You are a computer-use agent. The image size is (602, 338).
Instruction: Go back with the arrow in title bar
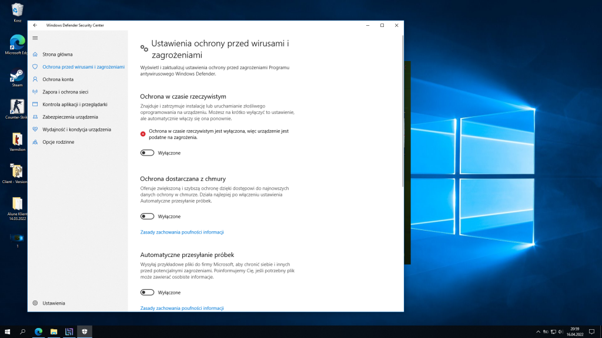[35, 25]
